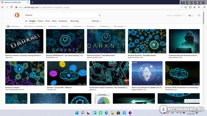Open the toolbar overflow chevrons

pos(199,7)
